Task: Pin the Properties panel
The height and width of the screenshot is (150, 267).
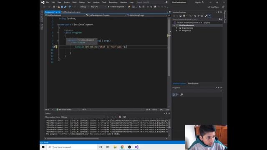Action: [219, 88]
